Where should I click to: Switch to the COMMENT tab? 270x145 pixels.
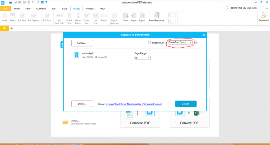click(41, 8)
